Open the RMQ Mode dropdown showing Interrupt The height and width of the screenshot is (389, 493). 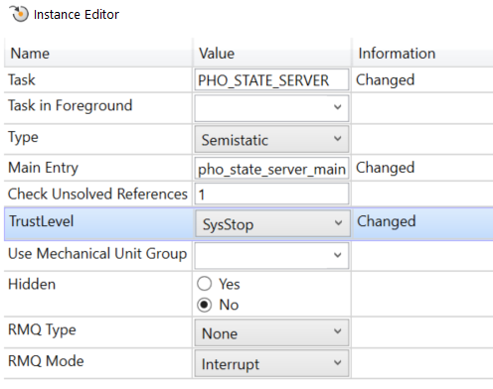(271, 363)
